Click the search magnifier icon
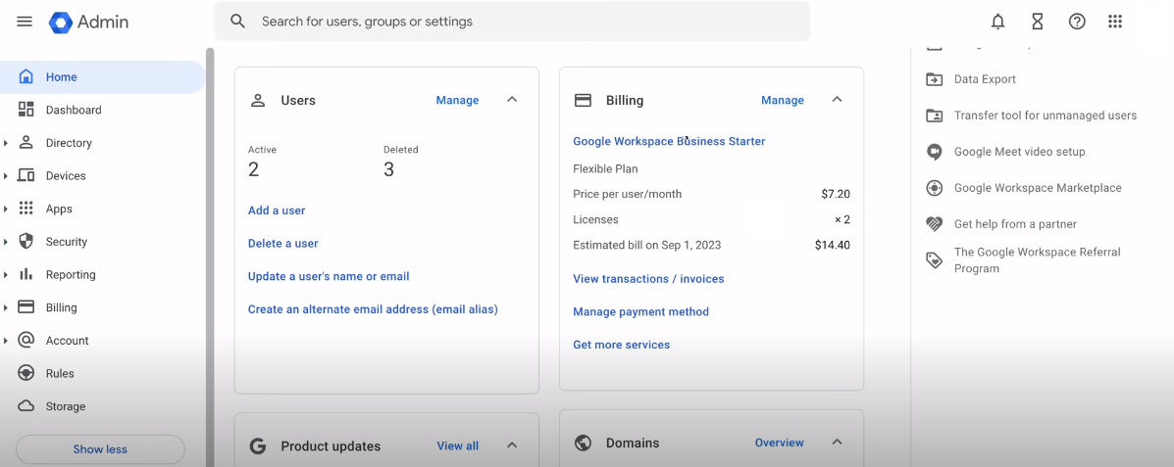 point(238,22)
